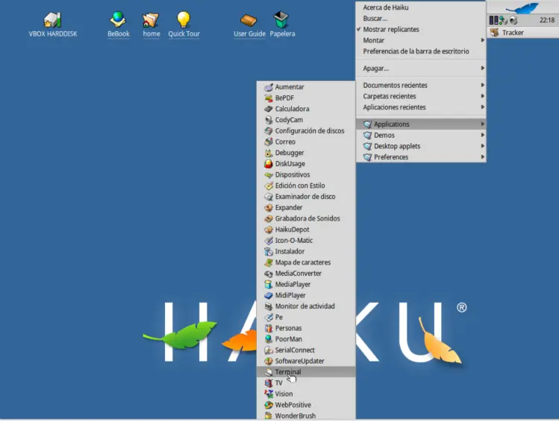Image resolution: width=559 pixels, height=421 pixels.
Task: Click the ProcessController tray icon in Deskbar
Action: click(494, 20)
